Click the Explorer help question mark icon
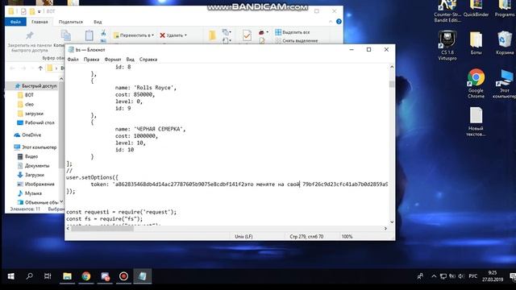 [339, 22]
